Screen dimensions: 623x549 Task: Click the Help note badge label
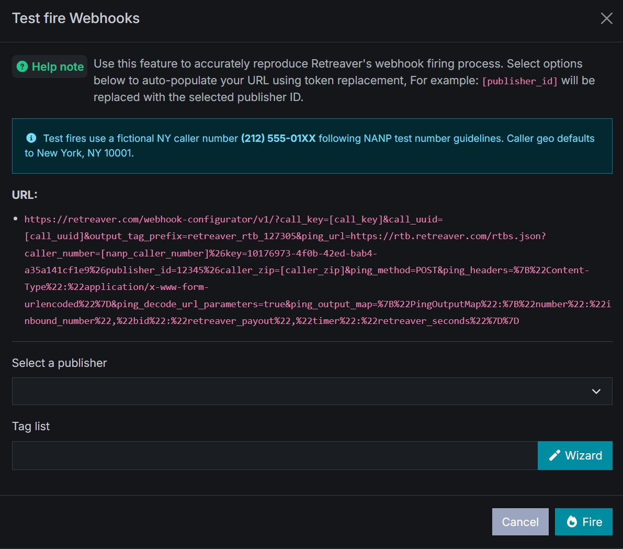(x=50, y=66)
